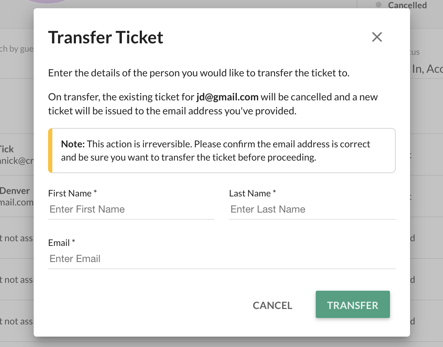Screen dimensions: 443x347
Task: Select the Enter Email input box
Action: click(x=222, y=259)
